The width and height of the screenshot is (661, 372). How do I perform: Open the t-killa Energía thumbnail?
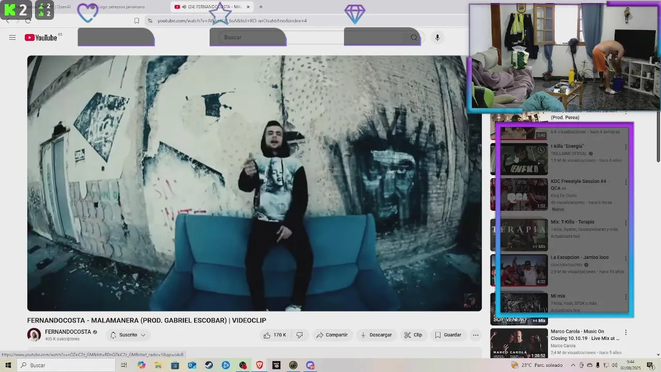click(x=519, y=159)
